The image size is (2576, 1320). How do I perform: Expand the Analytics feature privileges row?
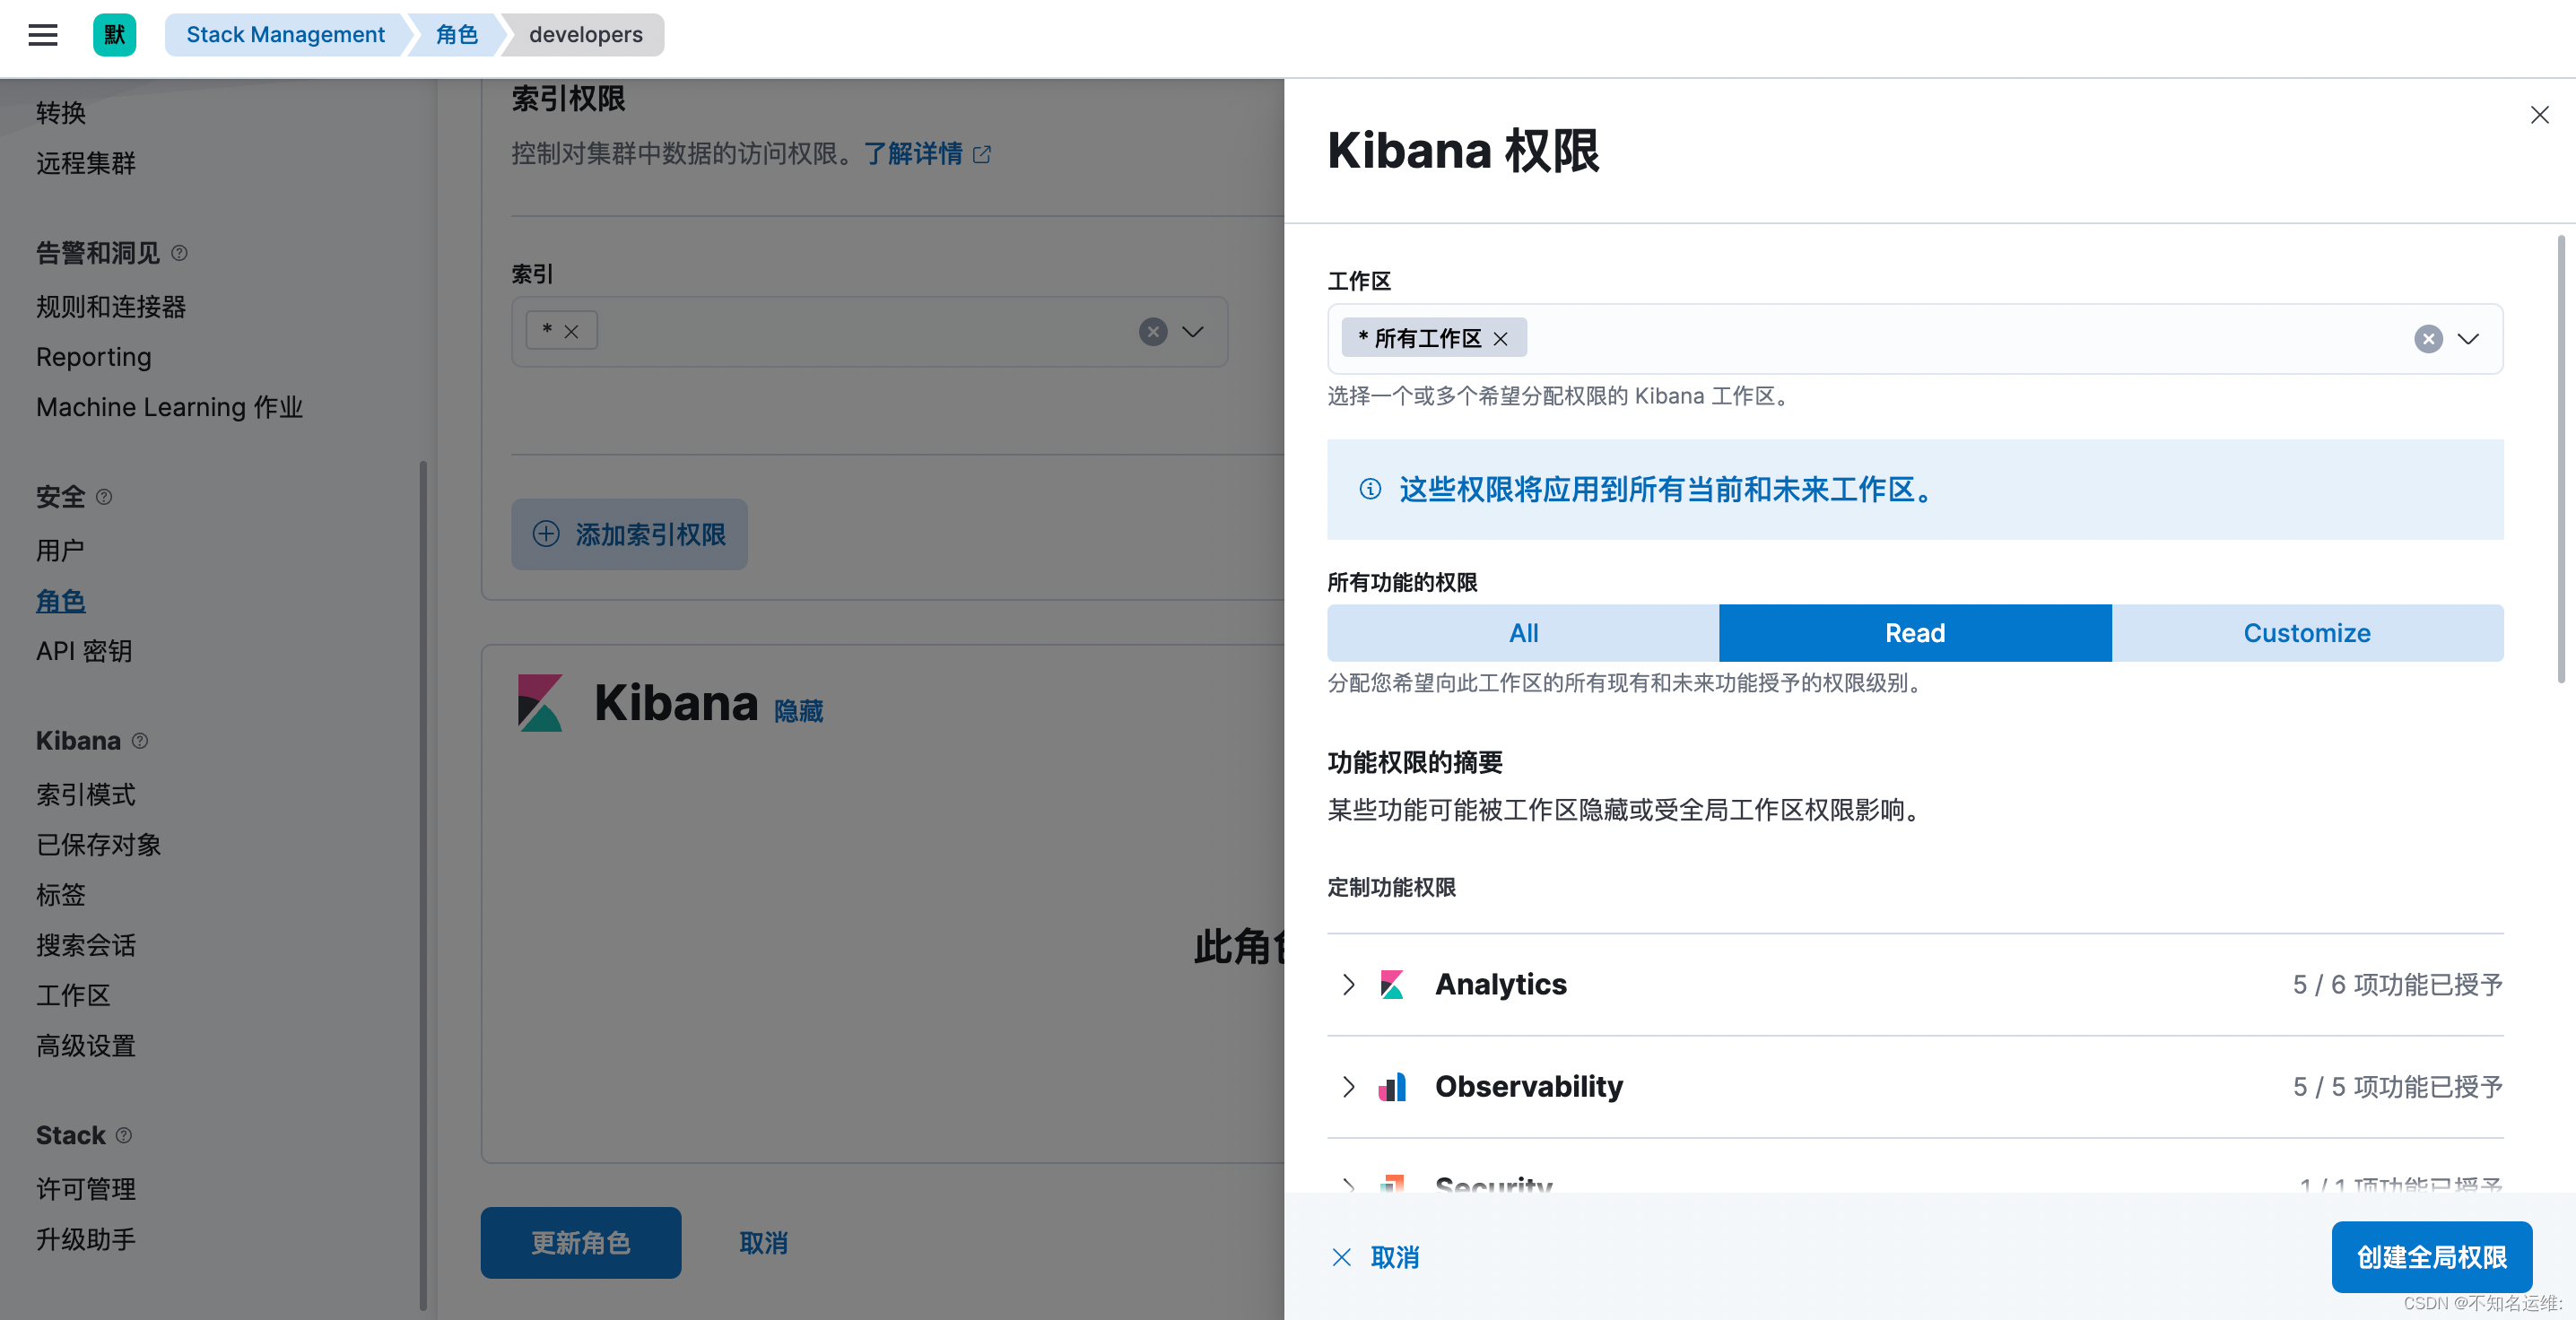[1348, 985]
